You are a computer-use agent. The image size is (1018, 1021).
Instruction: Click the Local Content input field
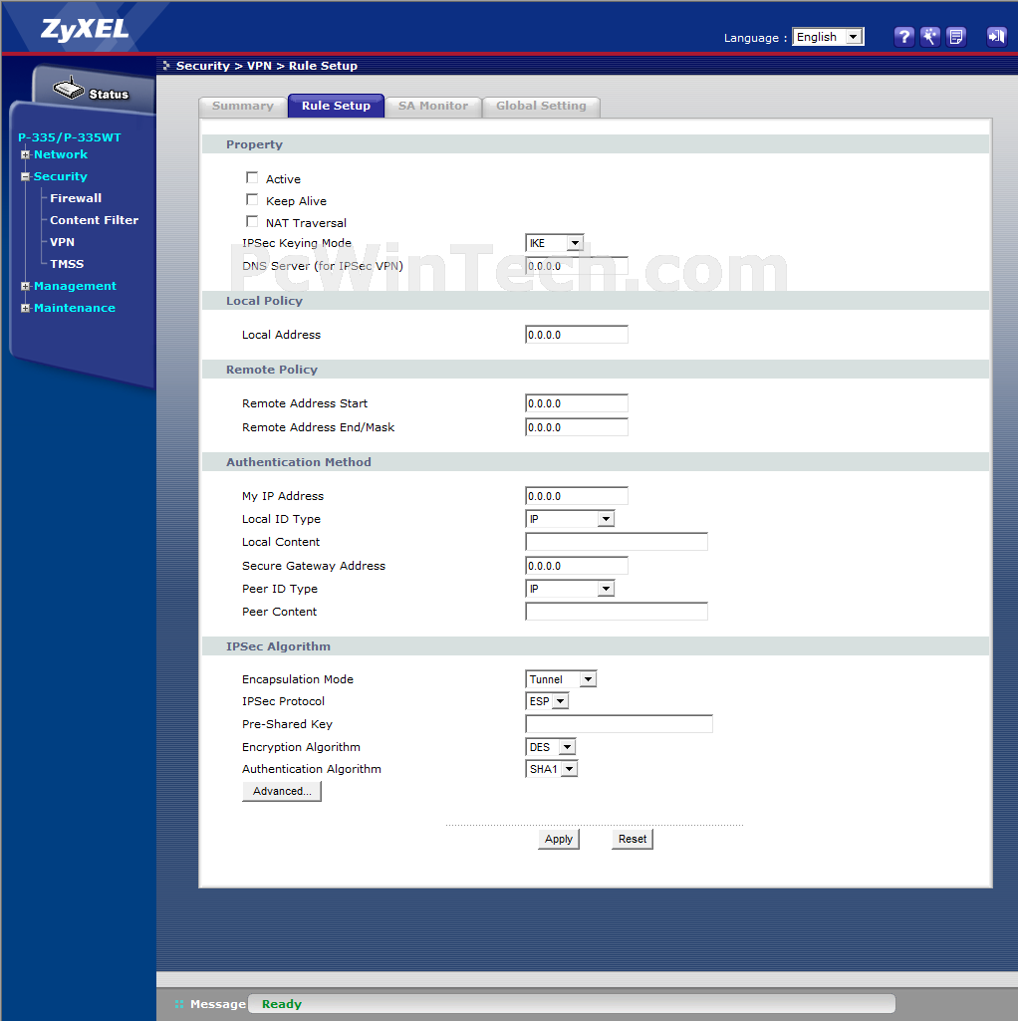click(617, 542)
